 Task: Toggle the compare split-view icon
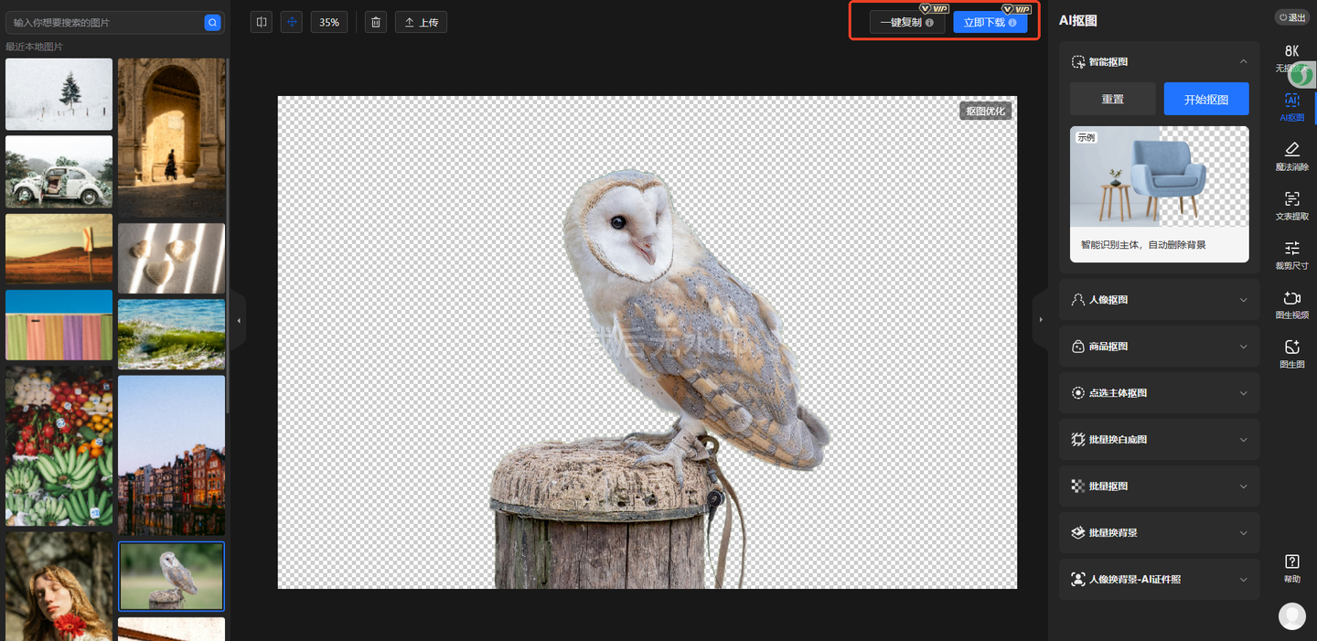pos(262,22)
